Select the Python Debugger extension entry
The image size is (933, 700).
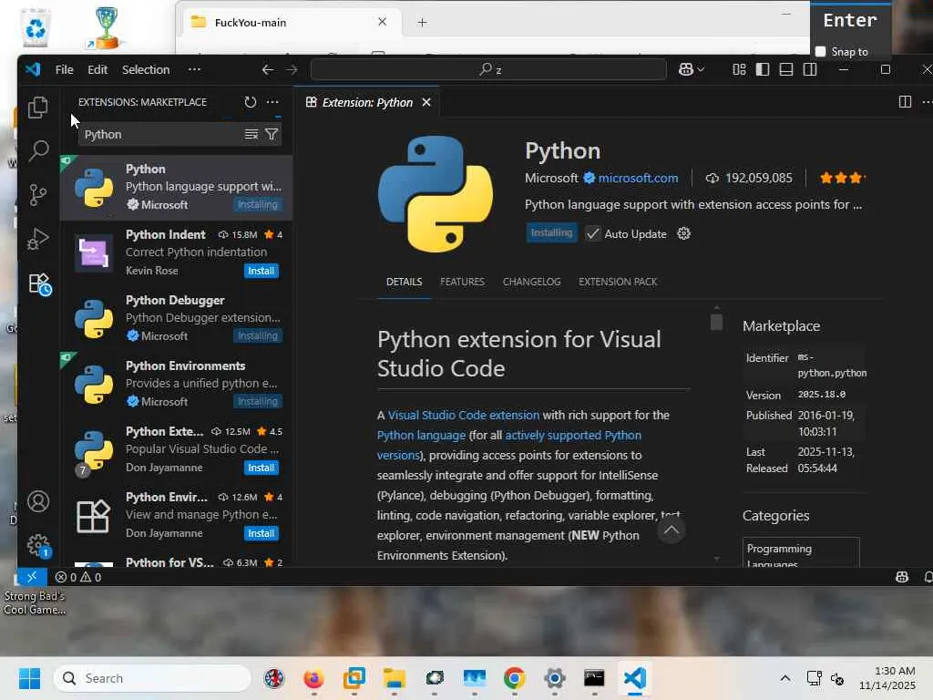tap(176, 318)
